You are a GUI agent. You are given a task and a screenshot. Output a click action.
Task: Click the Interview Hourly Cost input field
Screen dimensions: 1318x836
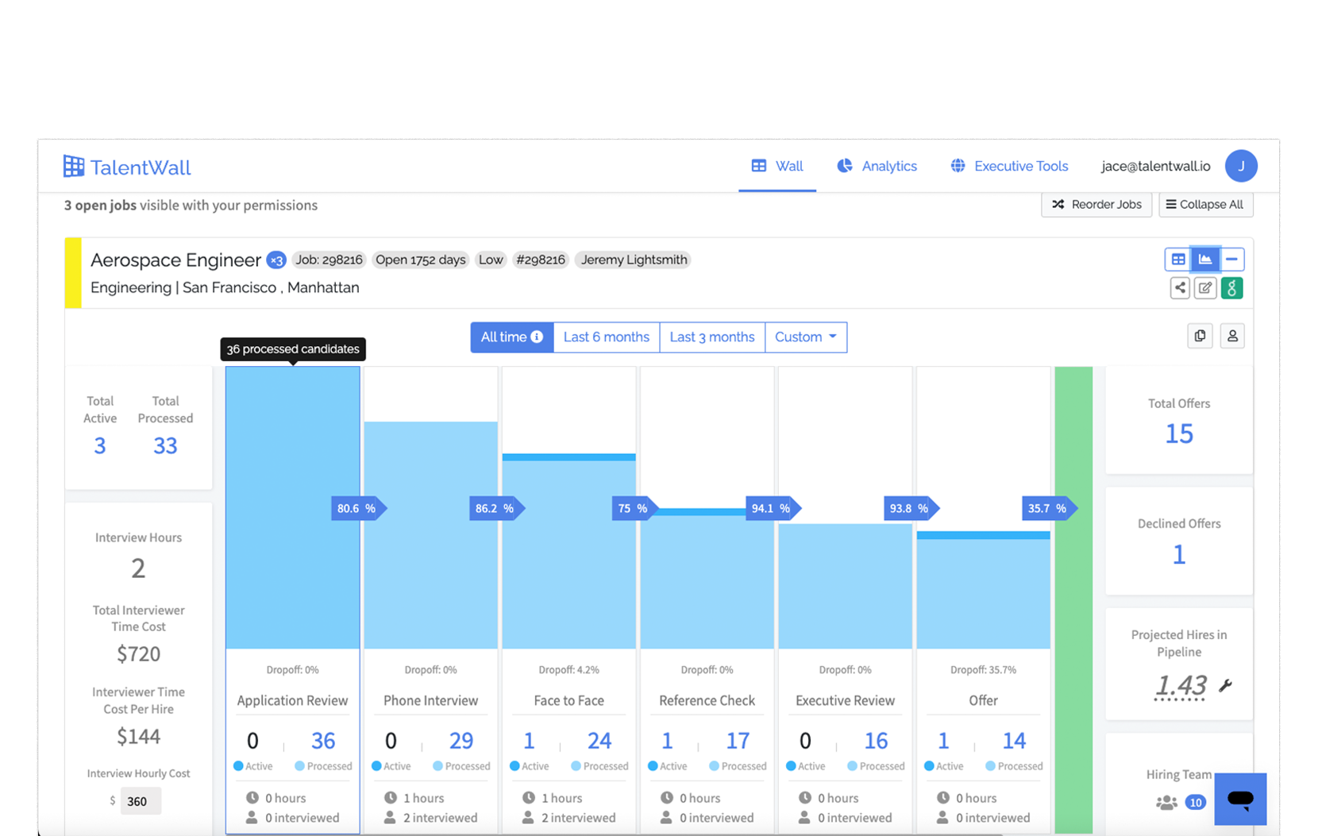pyautogui.click(x=140, y=801)
